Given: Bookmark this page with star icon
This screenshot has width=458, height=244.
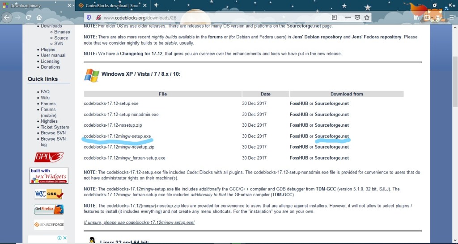Looking at the screenshot, I should (367, 17).
